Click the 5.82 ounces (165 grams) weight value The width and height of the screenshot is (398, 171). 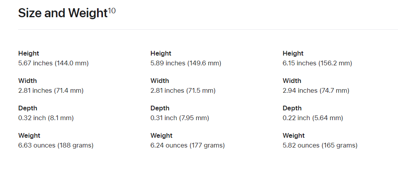pos(320,146)
